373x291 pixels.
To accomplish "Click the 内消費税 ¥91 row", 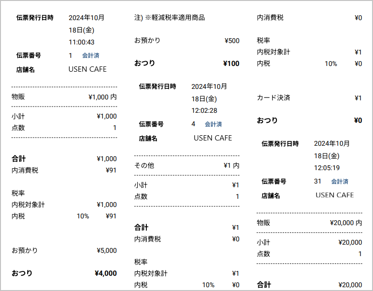I will point(64,170).
